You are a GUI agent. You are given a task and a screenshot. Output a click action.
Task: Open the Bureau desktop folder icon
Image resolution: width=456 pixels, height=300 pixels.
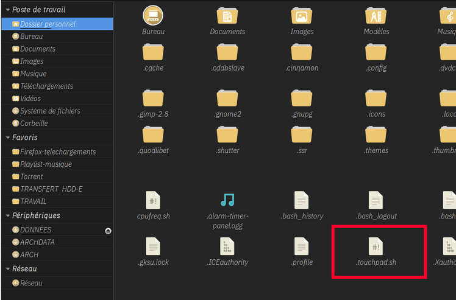[x=153, y=16]
